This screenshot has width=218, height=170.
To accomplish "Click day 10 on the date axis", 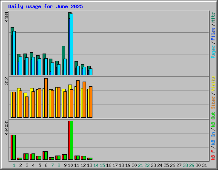I will click(x=70, y=165).
